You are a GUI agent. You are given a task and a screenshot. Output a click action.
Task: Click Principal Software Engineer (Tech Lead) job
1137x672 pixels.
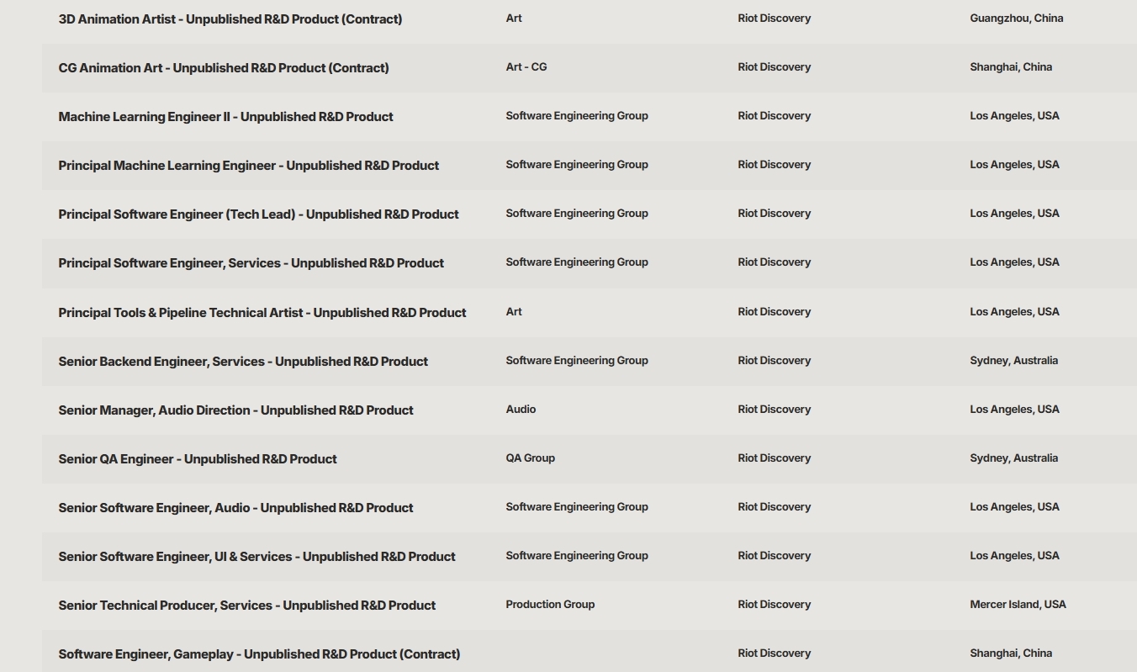(258, 214)
